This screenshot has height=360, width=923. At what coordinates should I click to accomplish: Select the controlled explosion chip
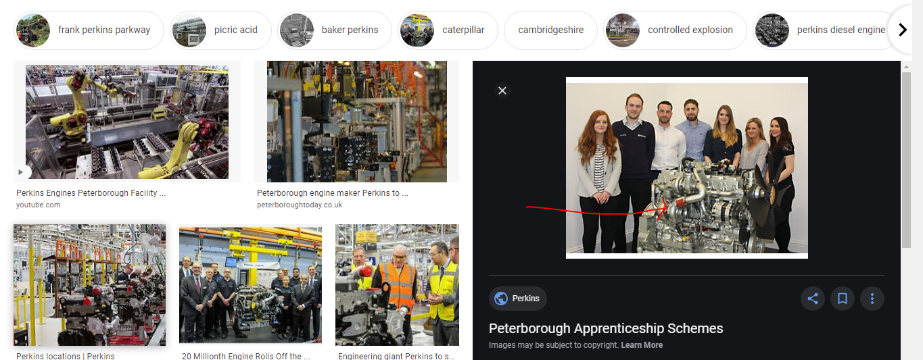[x=675, y=30]
